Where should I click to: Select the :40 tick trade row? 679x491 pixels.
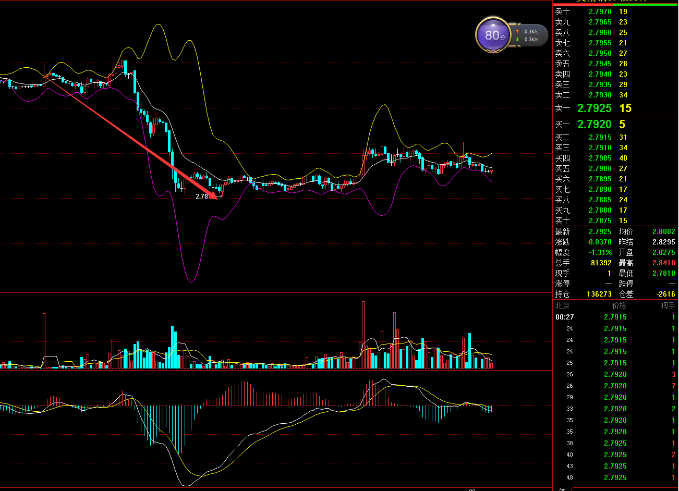[x=615, y=455]
